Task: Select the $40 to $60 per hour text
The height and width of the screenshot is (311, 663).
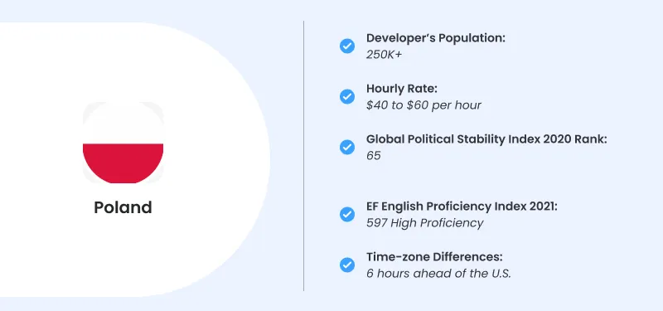Action: (x=423, y=105)
